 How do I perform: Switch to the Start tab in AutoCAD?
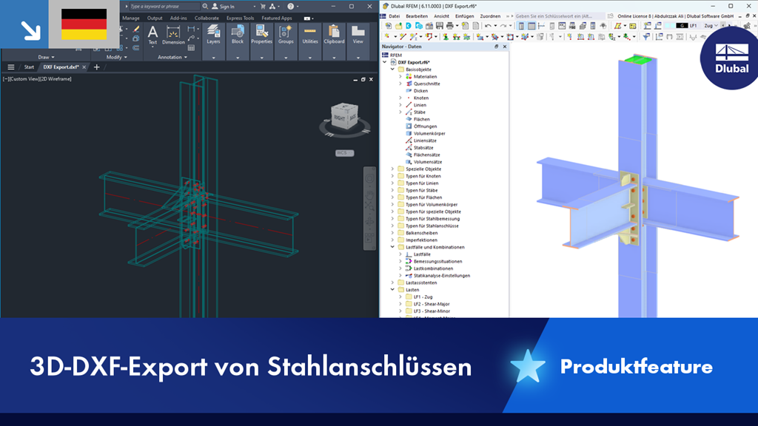point(29,67)
